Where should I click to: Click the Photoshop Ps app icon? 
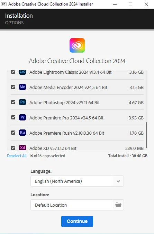pyautogui.click(x=22, y=102)
